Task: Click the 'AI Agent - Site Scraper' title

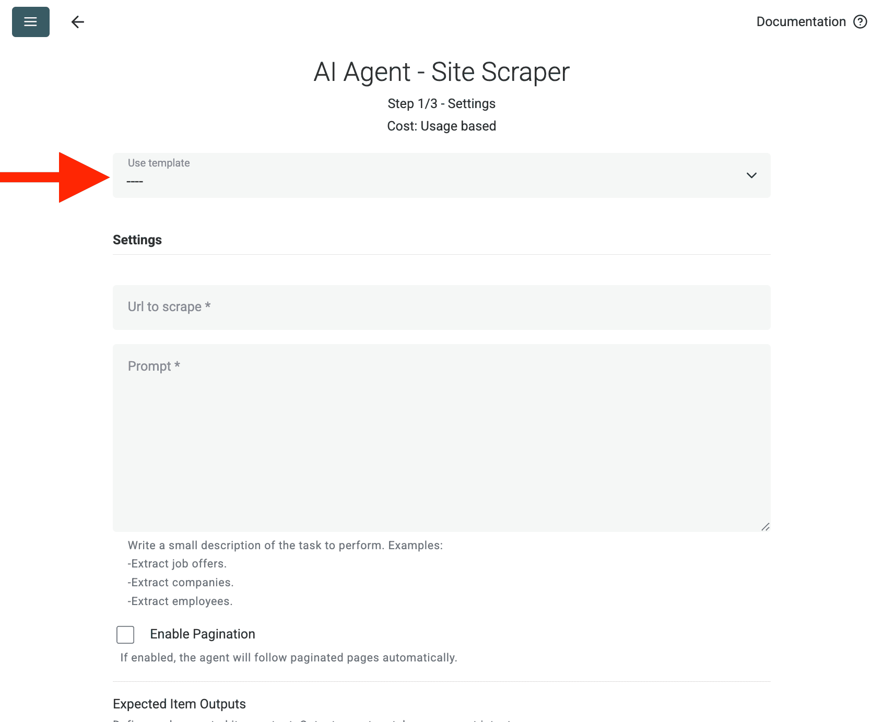Action: (x=441, y=72)
